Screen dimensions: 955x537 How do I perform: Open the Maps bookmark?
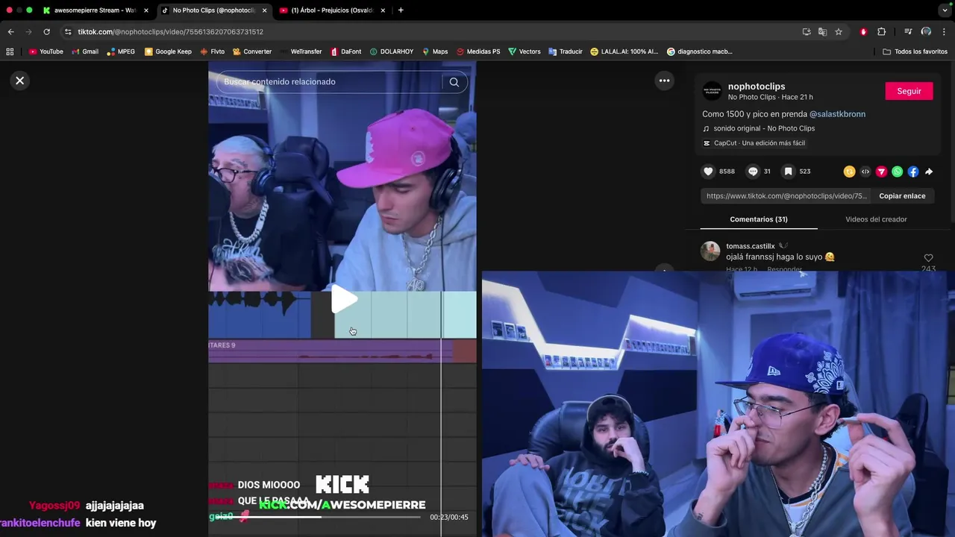[435, 51]
